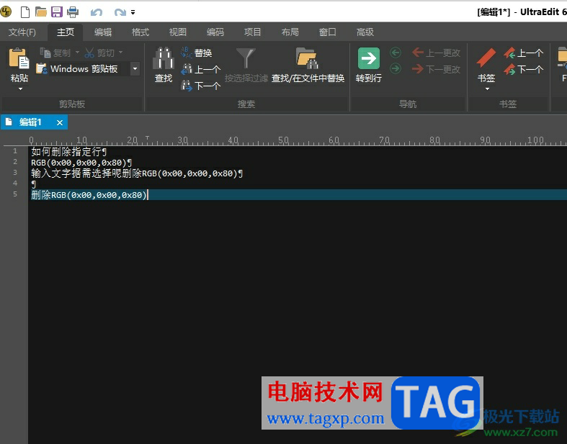Click the 剪切 cut scissors button
Image resolution: width=567 pixels, height=444 pixels.
pos(99,53)
